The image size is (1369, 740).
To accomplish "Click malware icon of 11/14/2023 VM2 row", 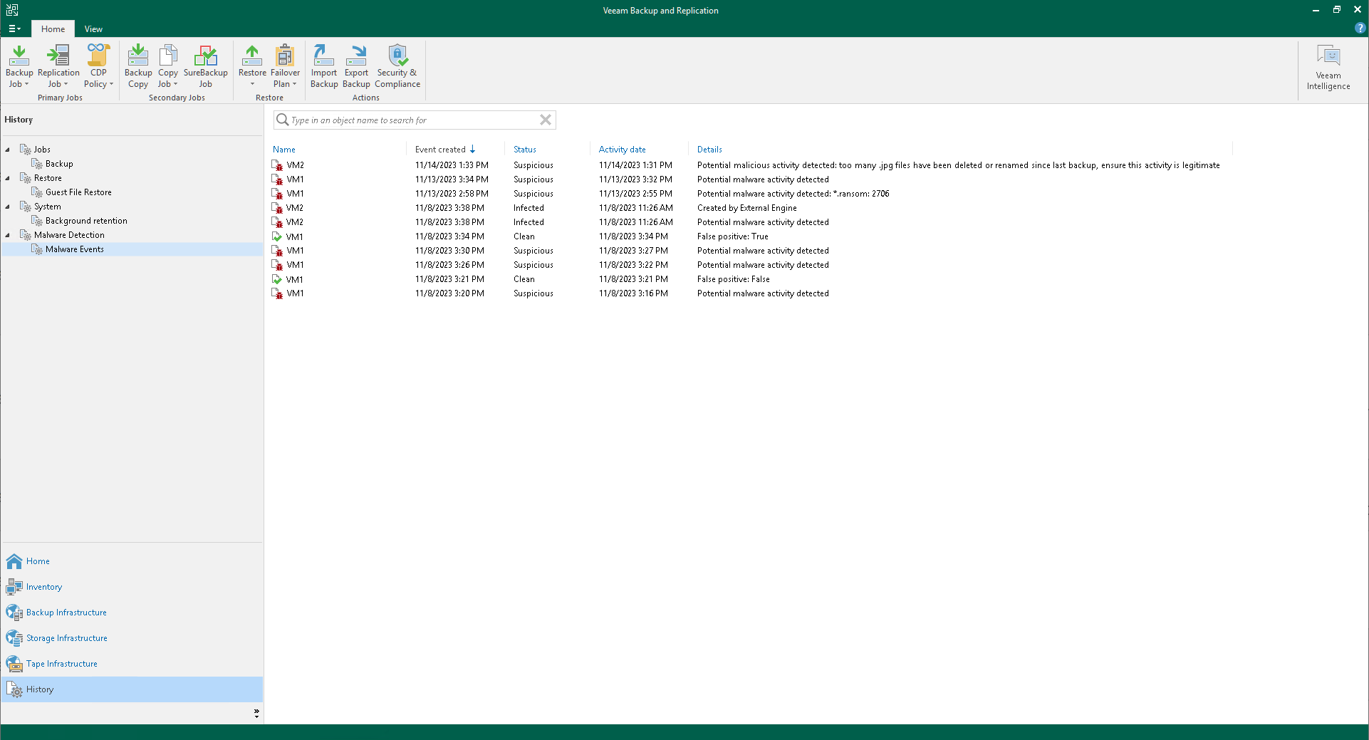I will click(277, 165).
